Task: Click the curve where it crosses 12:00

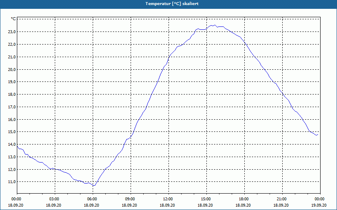Action: (x=169, y=58)
